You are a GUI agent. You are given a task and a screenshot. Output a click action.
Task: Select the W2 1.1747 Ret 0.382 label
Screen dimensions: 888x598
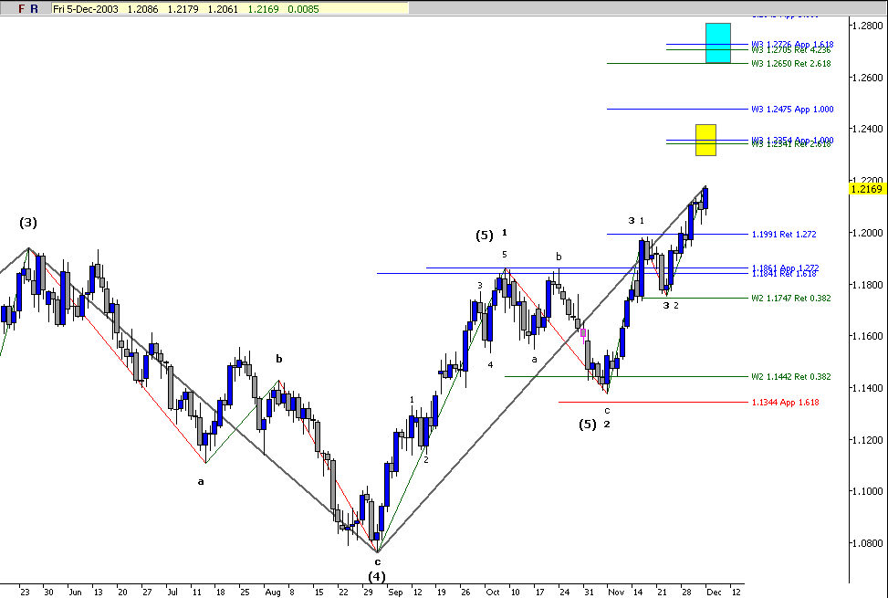click(790, 298)
